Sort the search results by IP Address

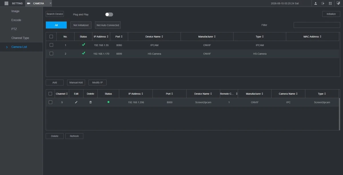(x=101, y=37)
